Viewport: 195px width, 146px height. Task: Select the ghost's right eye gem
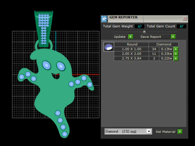point(61,66)
